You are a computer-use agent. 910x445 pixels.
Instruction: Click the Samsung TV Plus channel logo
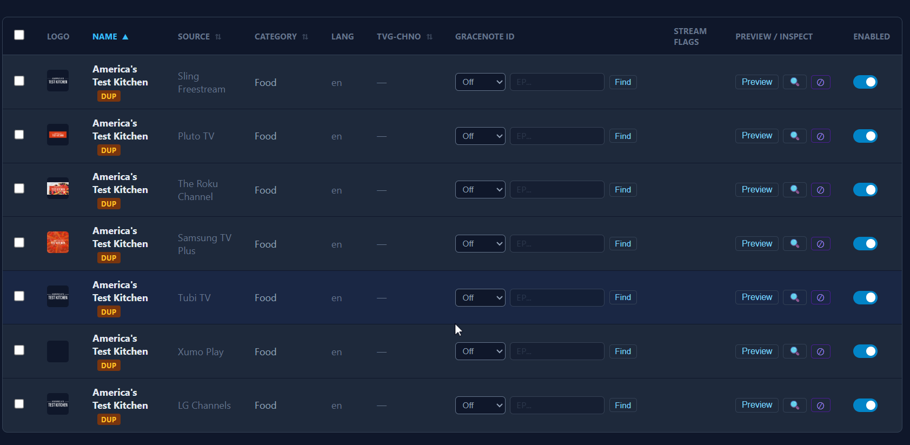(58, 242)
